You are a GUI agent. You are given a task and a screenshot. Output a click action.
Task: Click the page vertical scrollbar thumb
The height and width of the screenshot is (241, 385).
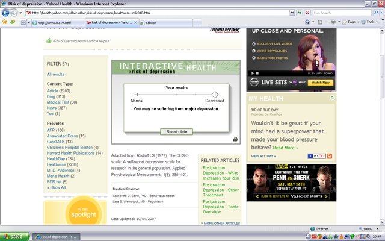(382, 77)
